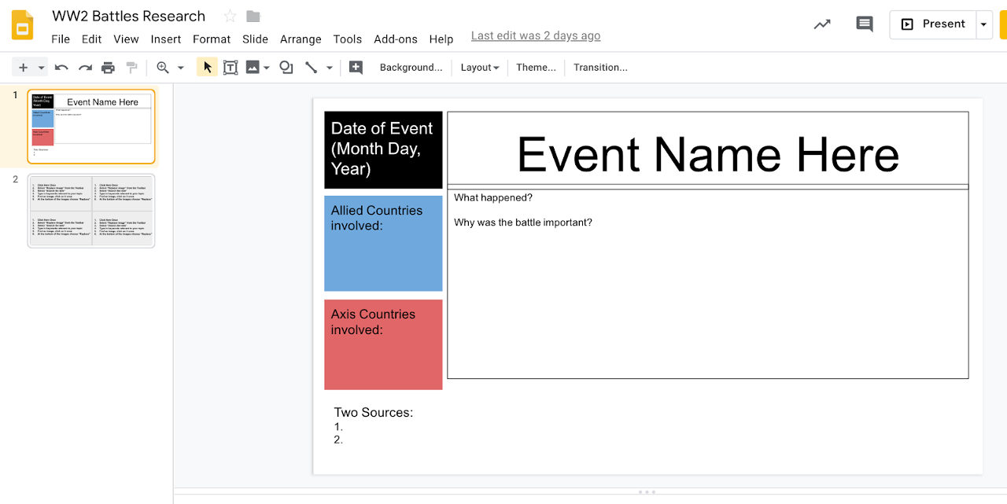1007x504 pixels.
Task: Click the new slide plus button
Action: (x=23, y=68)
